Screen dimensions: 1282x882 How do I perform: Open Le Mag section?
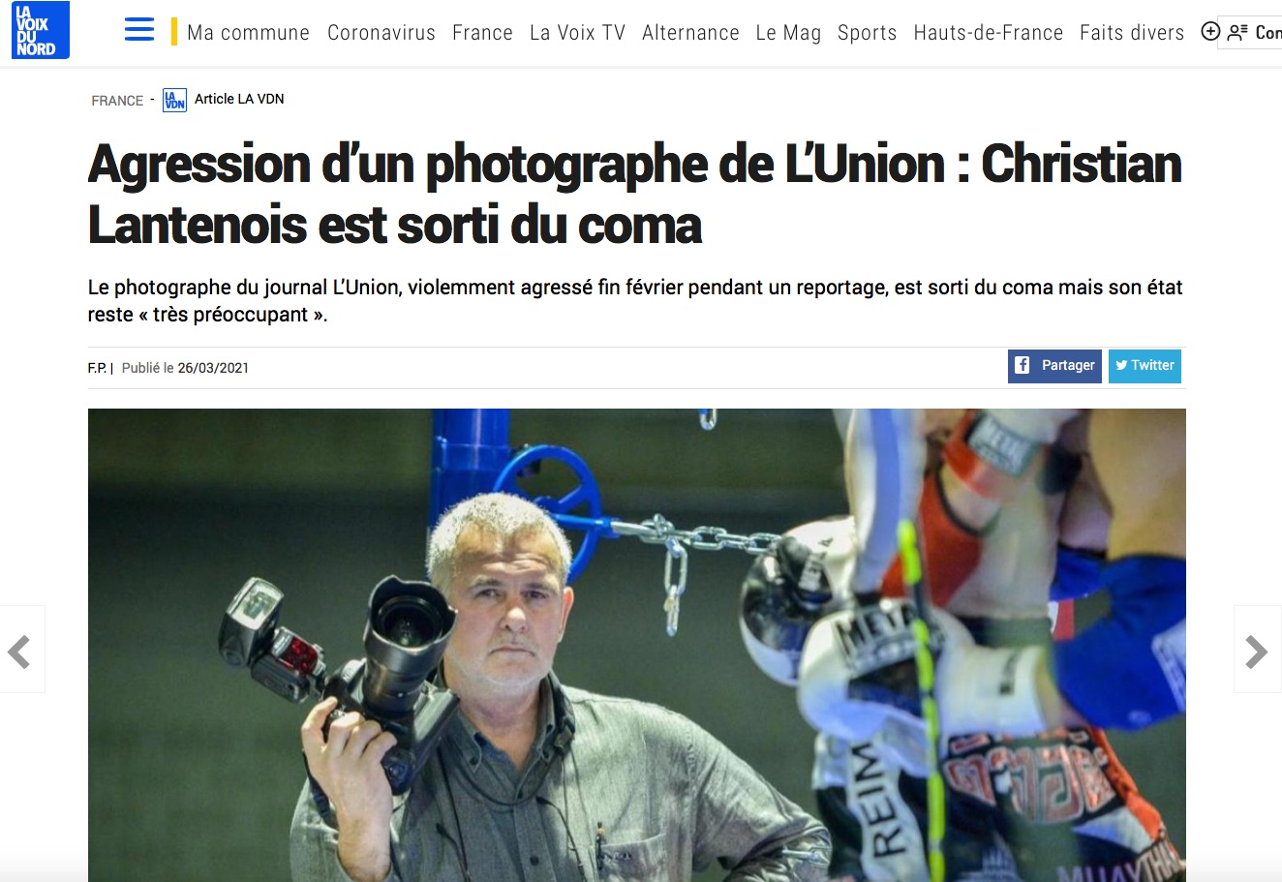coord(788,33)
